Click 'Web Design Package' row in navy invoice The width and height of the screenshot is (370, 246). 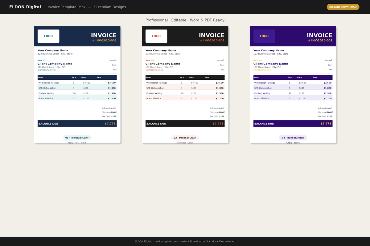77,83
